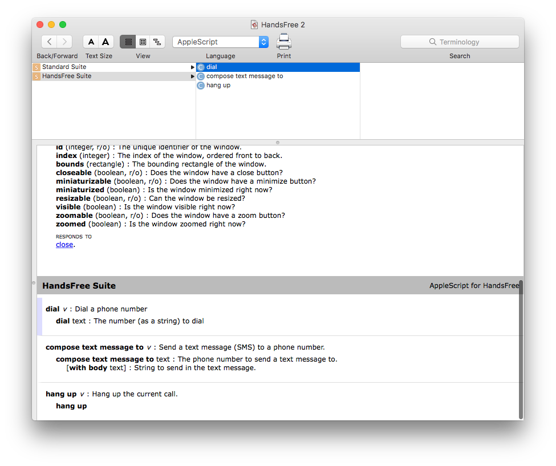Open the close command link
556x466 pixels.
click(64, 245)
